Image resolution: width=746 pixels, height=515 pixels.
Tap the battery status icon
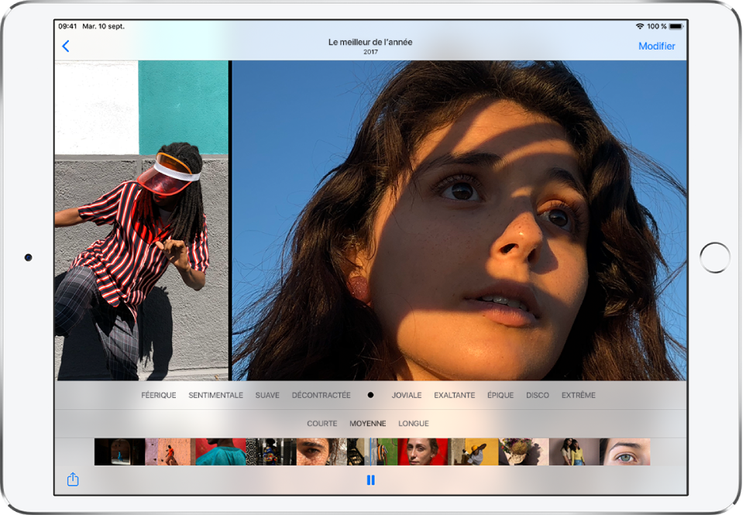pyautogui.click(x=676, y=26)
